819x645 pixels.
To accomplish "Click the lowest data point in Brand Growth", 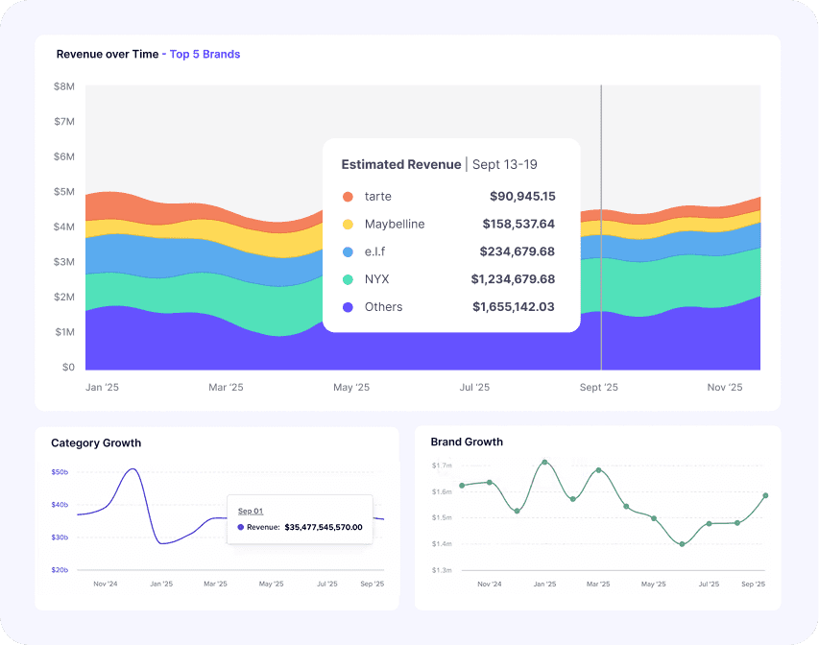I will 682,544.
